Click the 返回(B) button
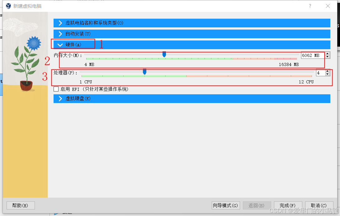 coord(257,205)
